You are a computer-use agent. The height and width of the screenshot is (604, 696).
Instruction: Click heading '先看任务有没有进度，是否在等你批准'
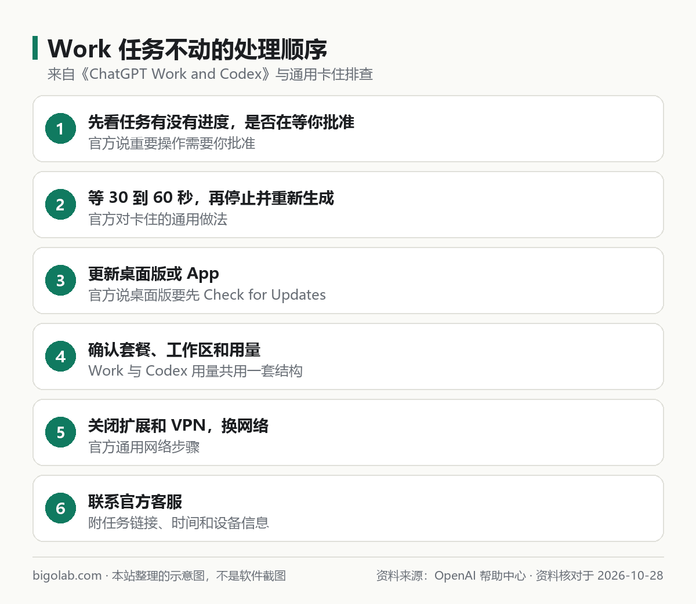[221, 122]
